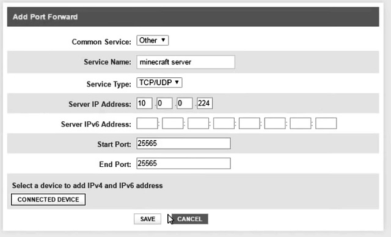Click the seventh Server IPv6 Address field
This screenshot has height=237, width=391.
pyautogui.click(x=300, y=123)
